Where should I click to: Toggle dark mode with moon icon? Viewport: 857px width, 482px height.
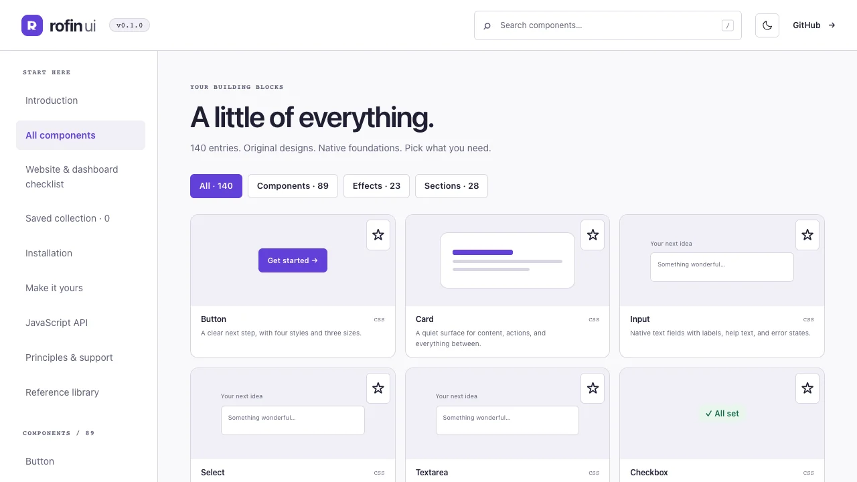pyautogui.click(x=767, y=25)
